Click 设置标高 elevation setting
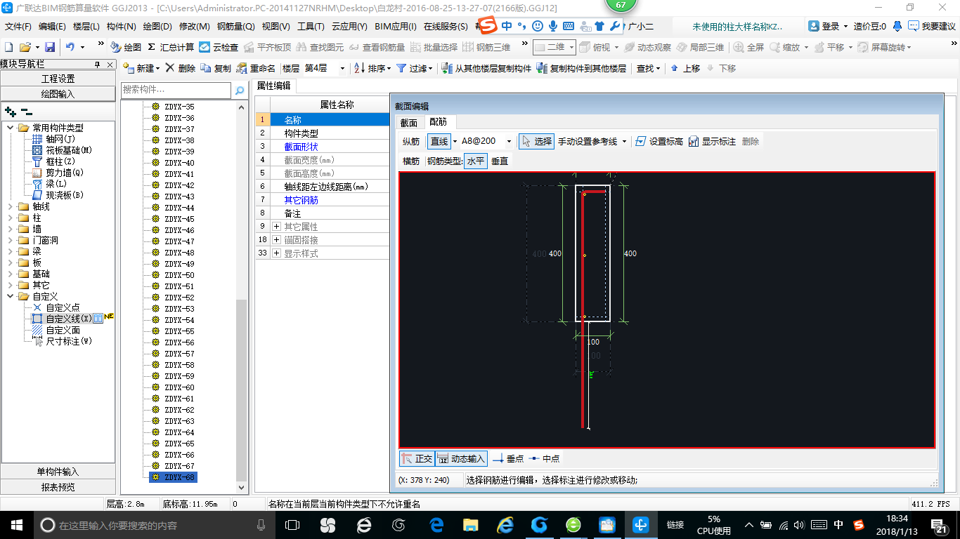The image size is (960, 539). (x=659, y=141)
